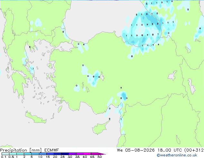Click the above-50 arrow tip of legend
204x158 pixels.
[102, 154]
